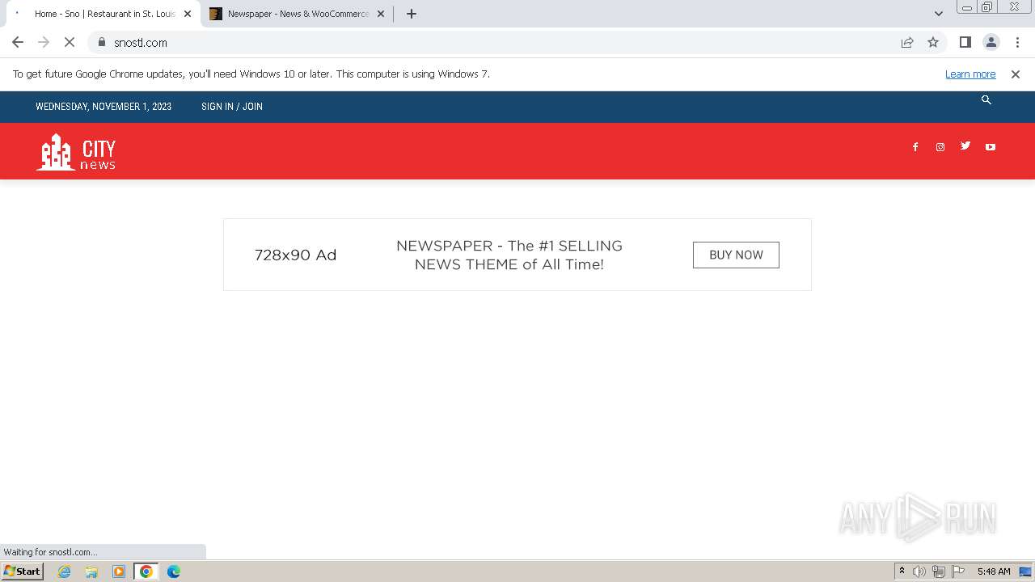
Task: Click the City News logo
Action: pyautogui.click(x=76, y=152)
